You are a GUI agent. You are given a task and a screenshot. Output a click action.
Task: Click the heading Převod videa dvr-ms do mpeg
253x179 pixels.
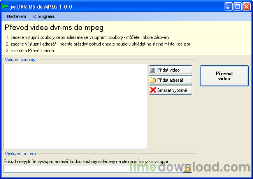[54, 28]
